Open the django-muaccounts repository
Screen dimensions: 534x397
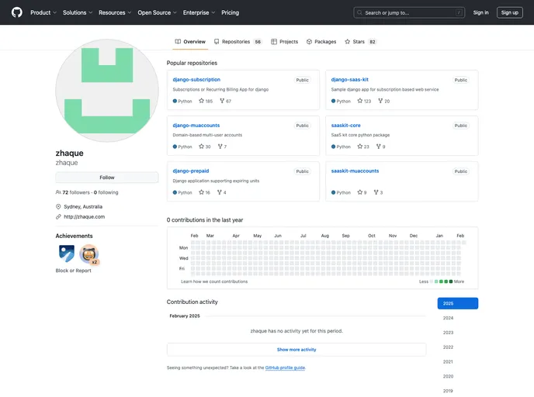tap(196, 125)
